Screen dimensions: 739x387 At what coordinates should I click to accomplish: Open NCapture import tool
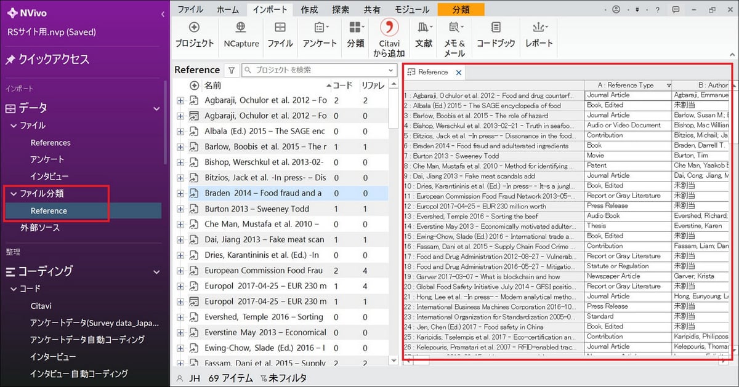tap(241, 28)
